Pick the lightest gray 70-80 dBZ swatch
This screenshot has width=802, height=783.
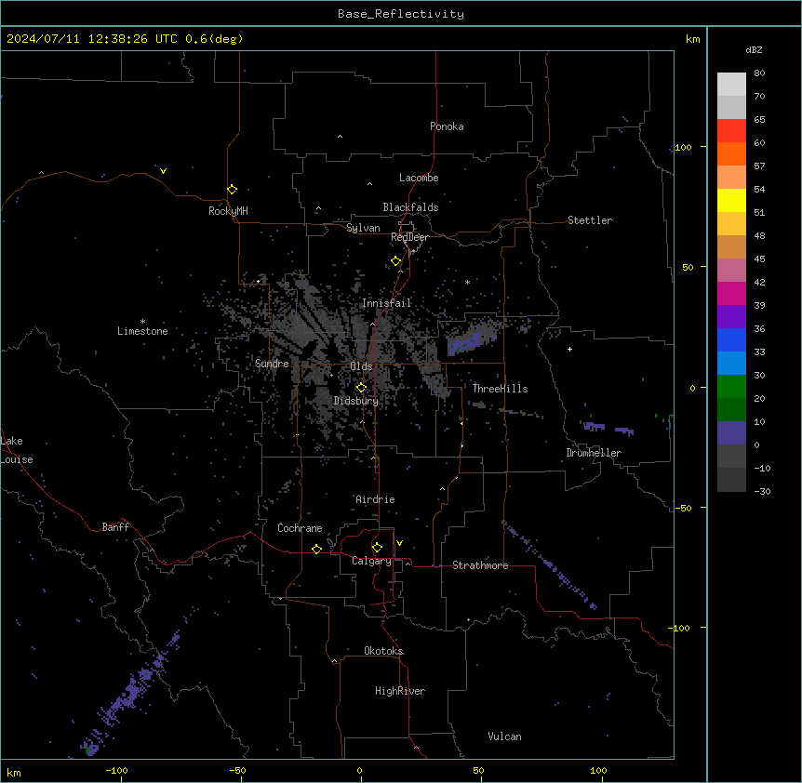click(731, 85)
